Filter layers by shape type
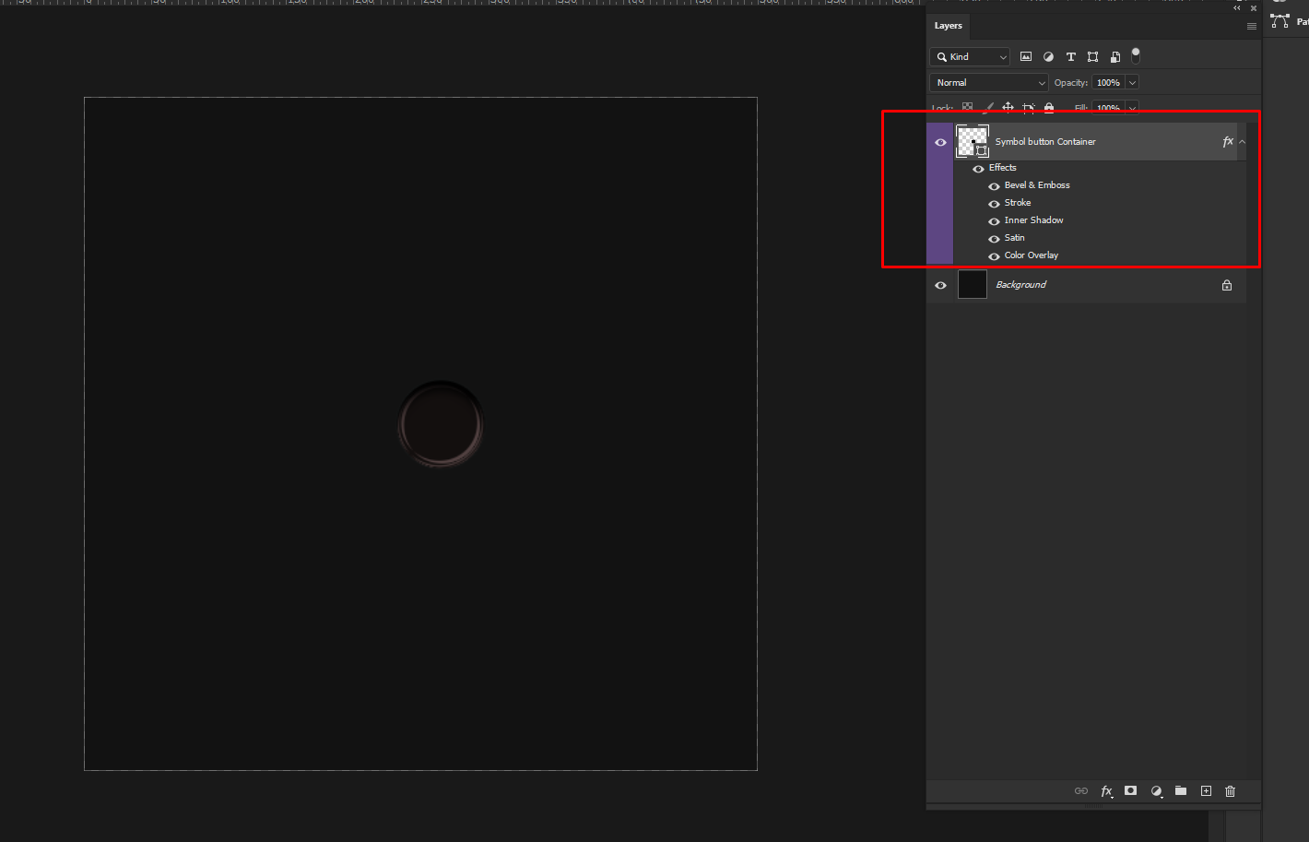This screenshot has height=842, width=1309. [x=1092, y=56]
